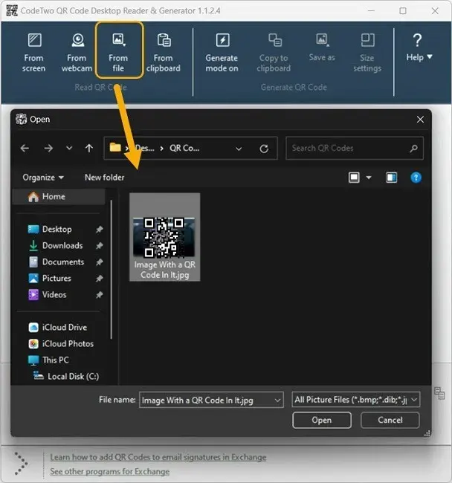Go up one folder level
Screen dimensions: 452x483
(89, 149)
